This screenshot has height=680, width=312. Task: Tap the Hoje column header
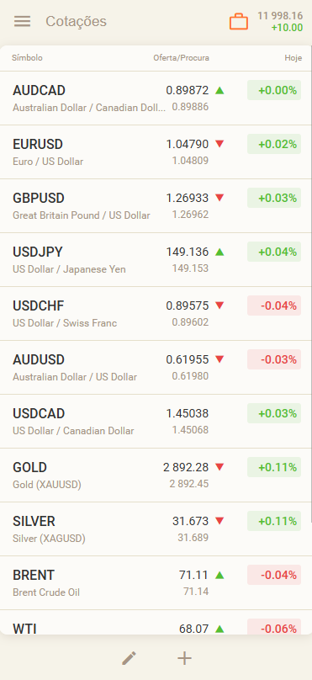pos(293,58)
